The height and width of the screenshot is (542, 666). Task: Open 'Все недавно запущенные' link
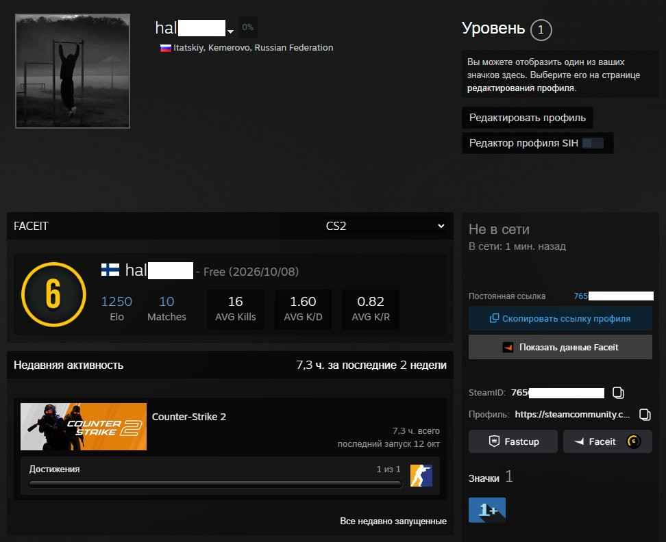point(393,521)
